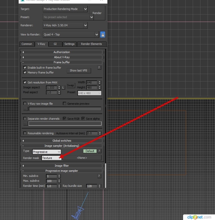Expand the Authorization rollout plus icon

pyautogui.click(x=23, y=52)
